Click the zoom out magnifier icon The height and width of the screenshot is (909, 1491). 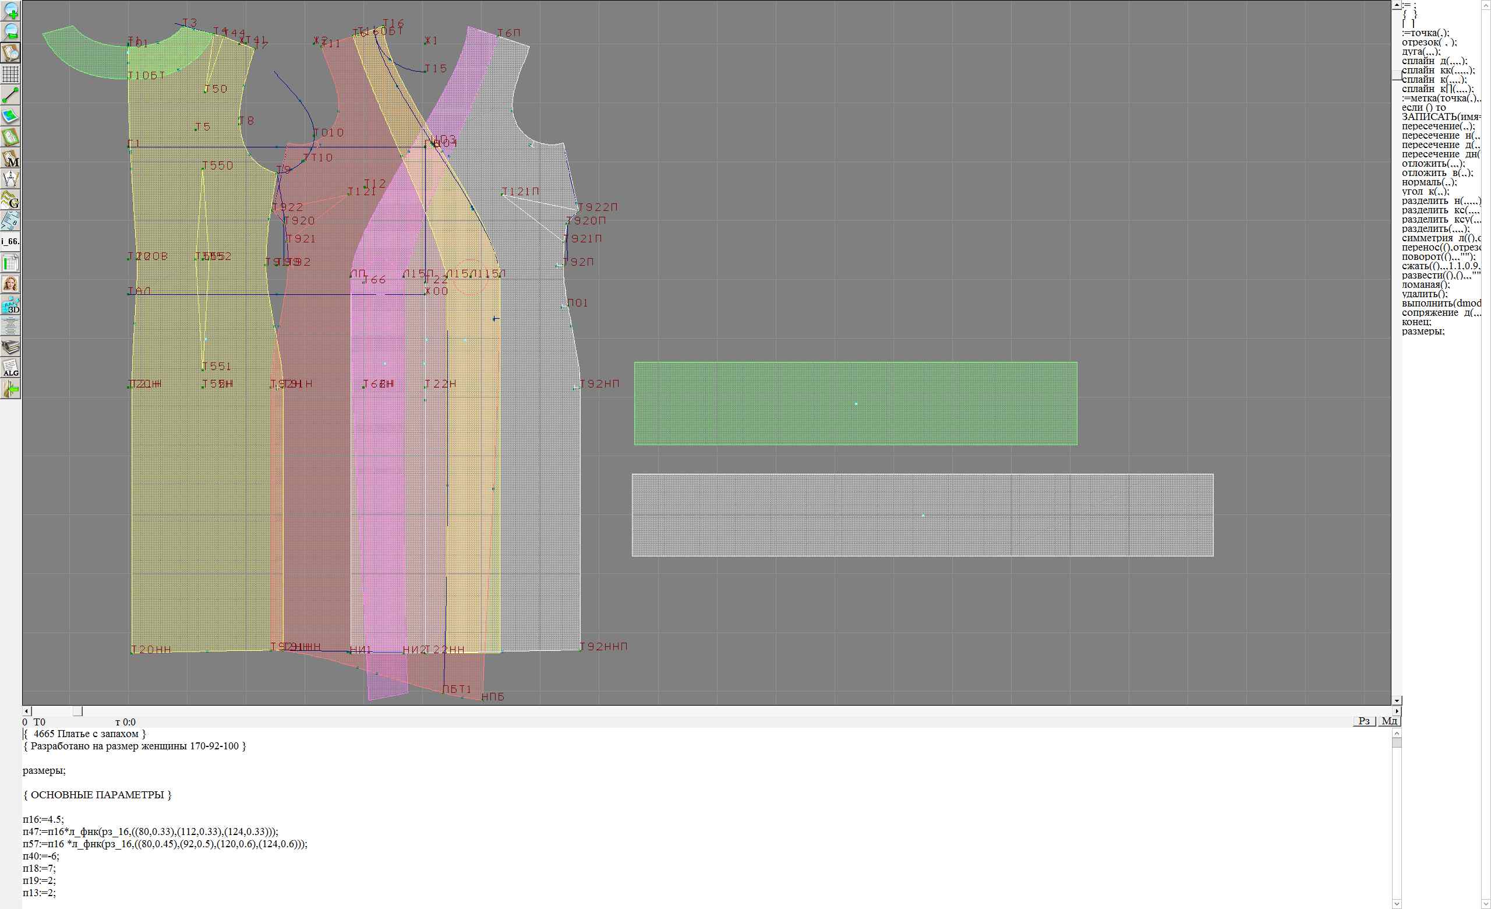[x=11, y=31]
